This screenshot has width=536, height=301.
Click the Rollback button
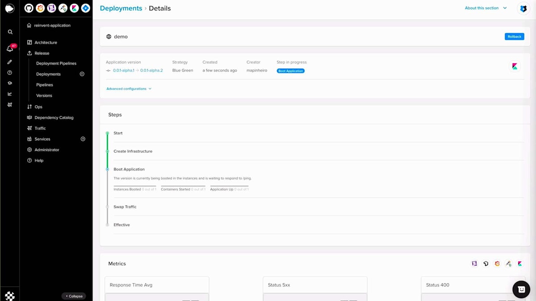pyautogui.click(x=515, y=37)
